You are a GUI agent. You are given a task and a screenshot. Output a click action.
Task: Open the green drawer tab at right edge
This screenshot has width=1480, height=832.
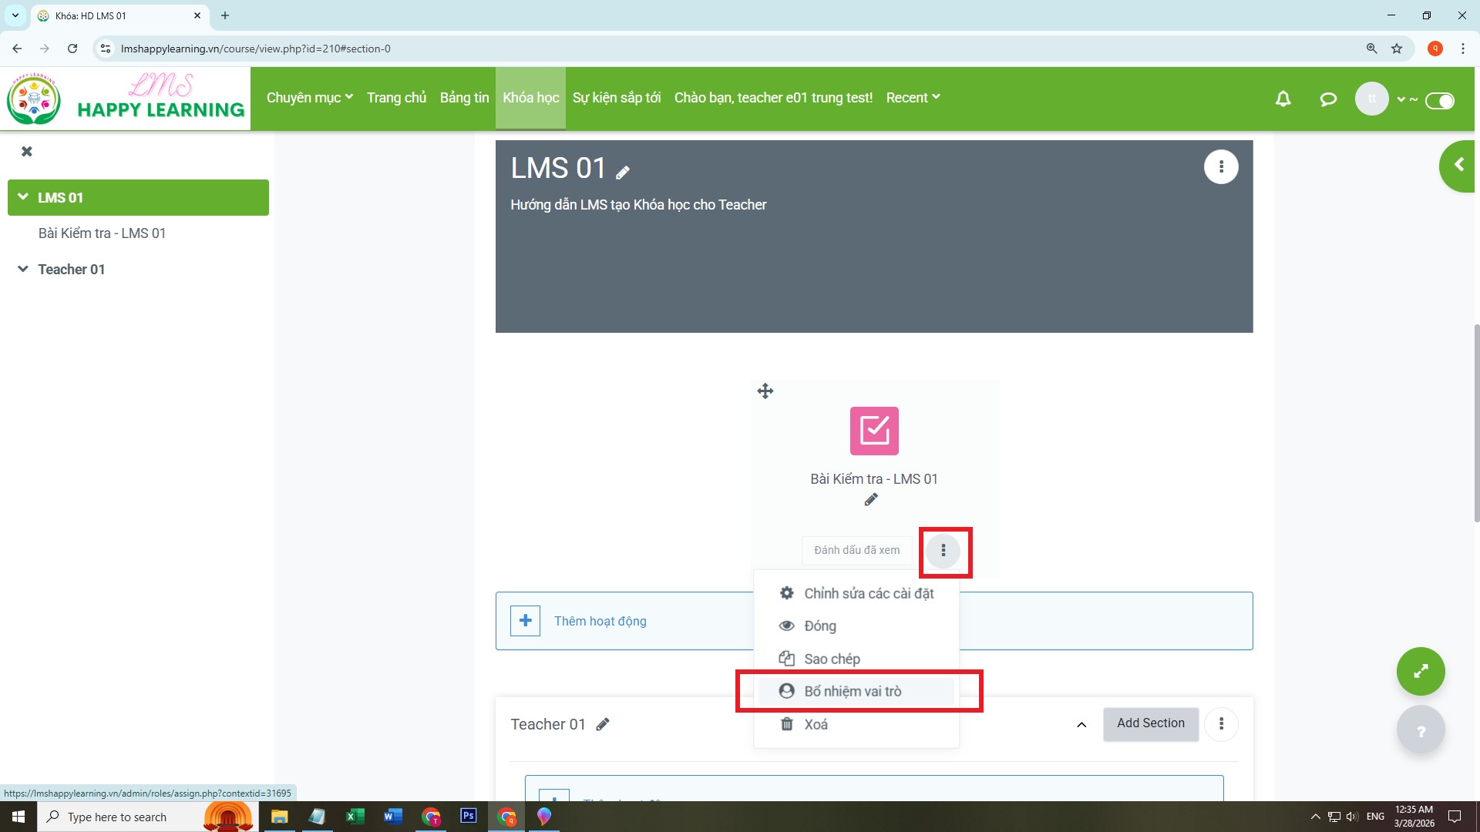[x=1458, y=165]
